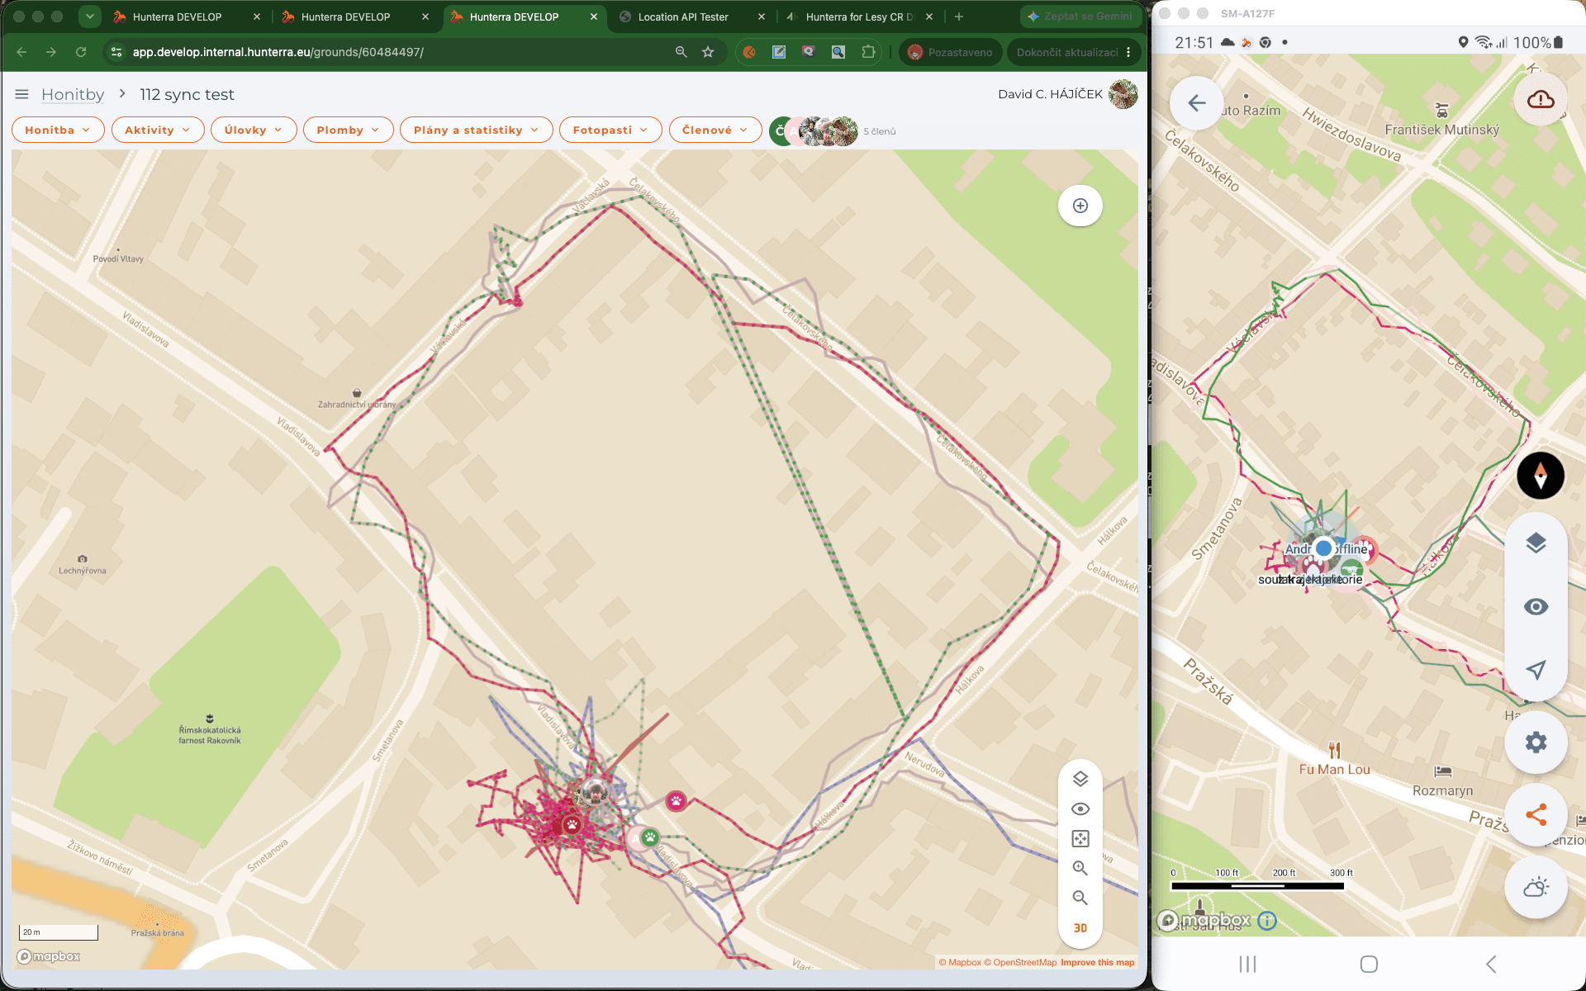The width and height of the screenshot is (1586, 991).
Task: Open the Extensions puzzle icon
Action: [868, 52]
